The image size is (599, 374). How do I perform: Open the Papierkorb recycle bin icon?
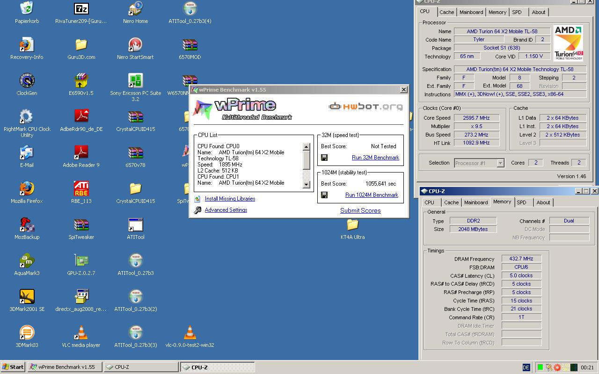click(x=27, y=8)
